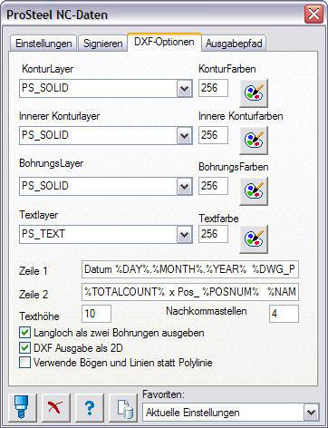Click the red cancel icon button

[x=56, y=407]
